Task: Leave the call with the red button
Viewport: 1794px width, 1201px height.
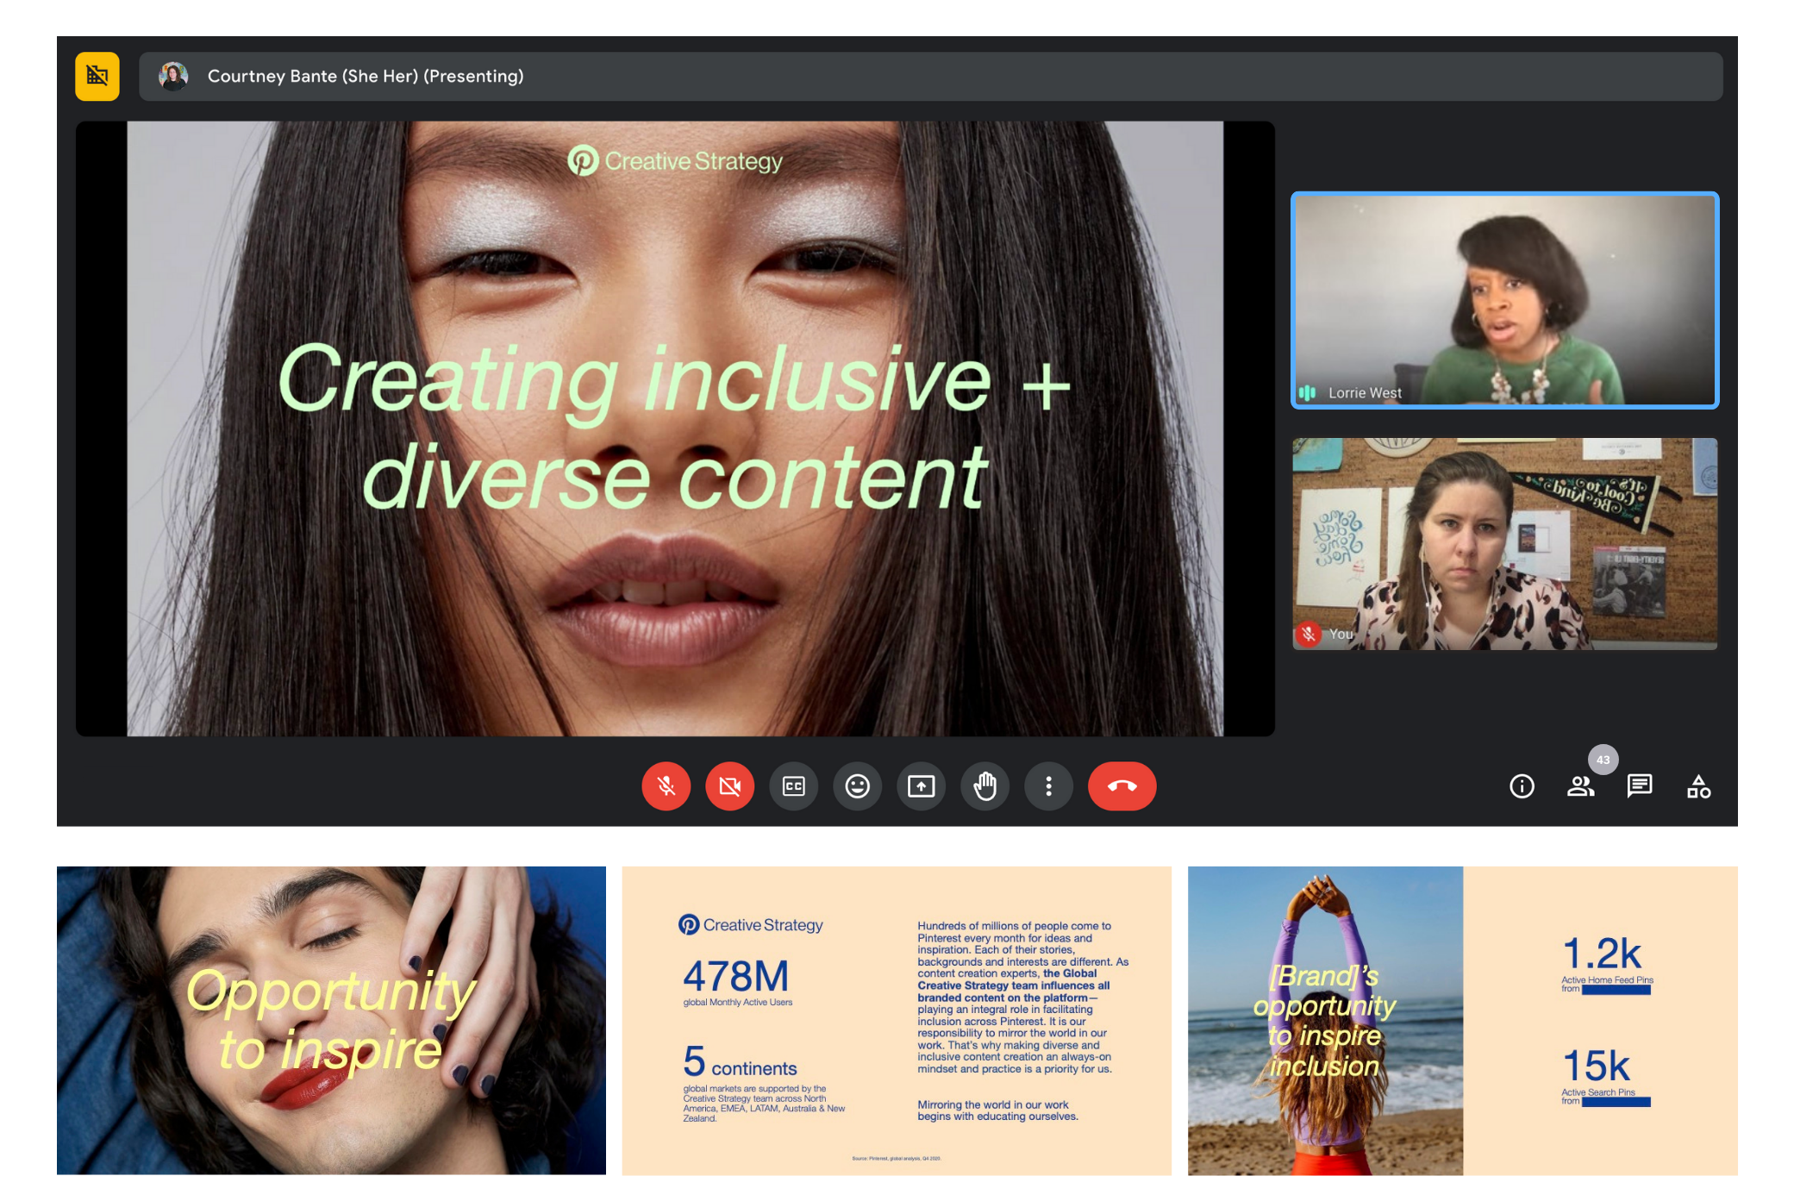Action: tap(1122, 786)
